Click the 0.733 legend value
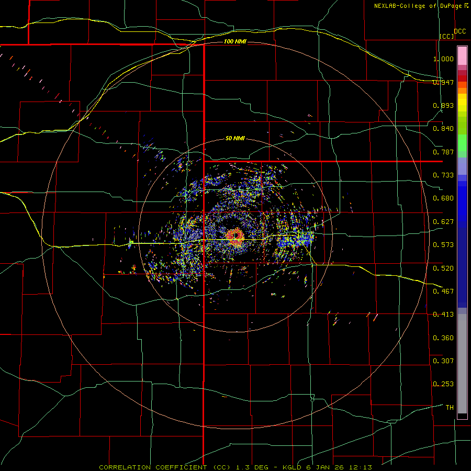Screen dimensions: 471x471 tap(443, 175)
